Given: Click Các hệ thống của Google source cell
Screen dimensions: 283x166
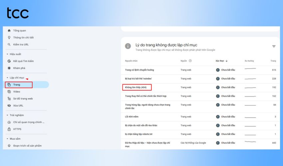Looking at the screenshot, I should point(193,143).
